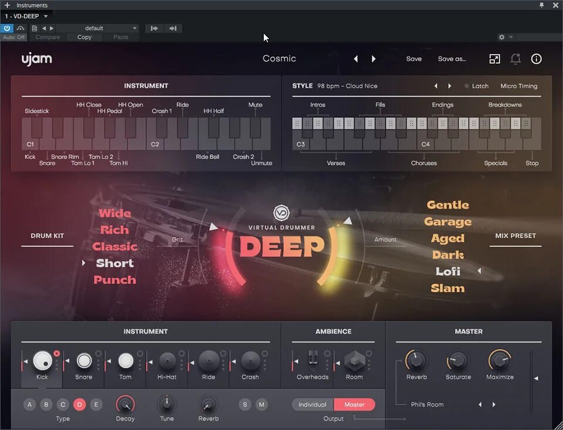Click the red Grit arc slider
The image size is (563, 430).
point(230,257)
